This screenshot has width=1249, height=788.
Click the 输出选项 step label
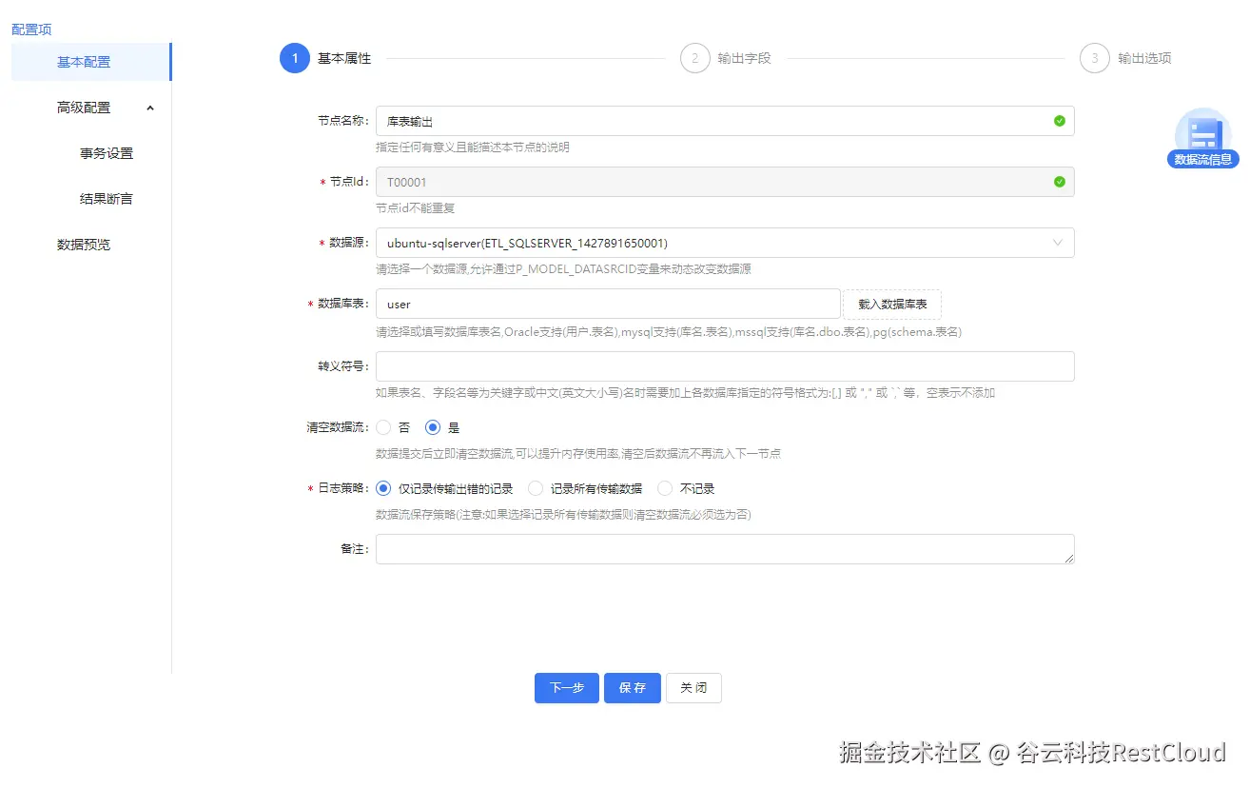[x=1144, y=58]
